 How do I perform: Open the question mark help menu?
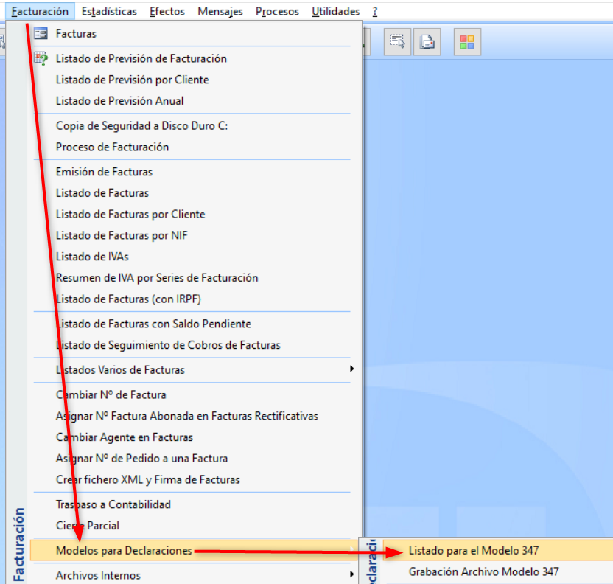point(375,11)
